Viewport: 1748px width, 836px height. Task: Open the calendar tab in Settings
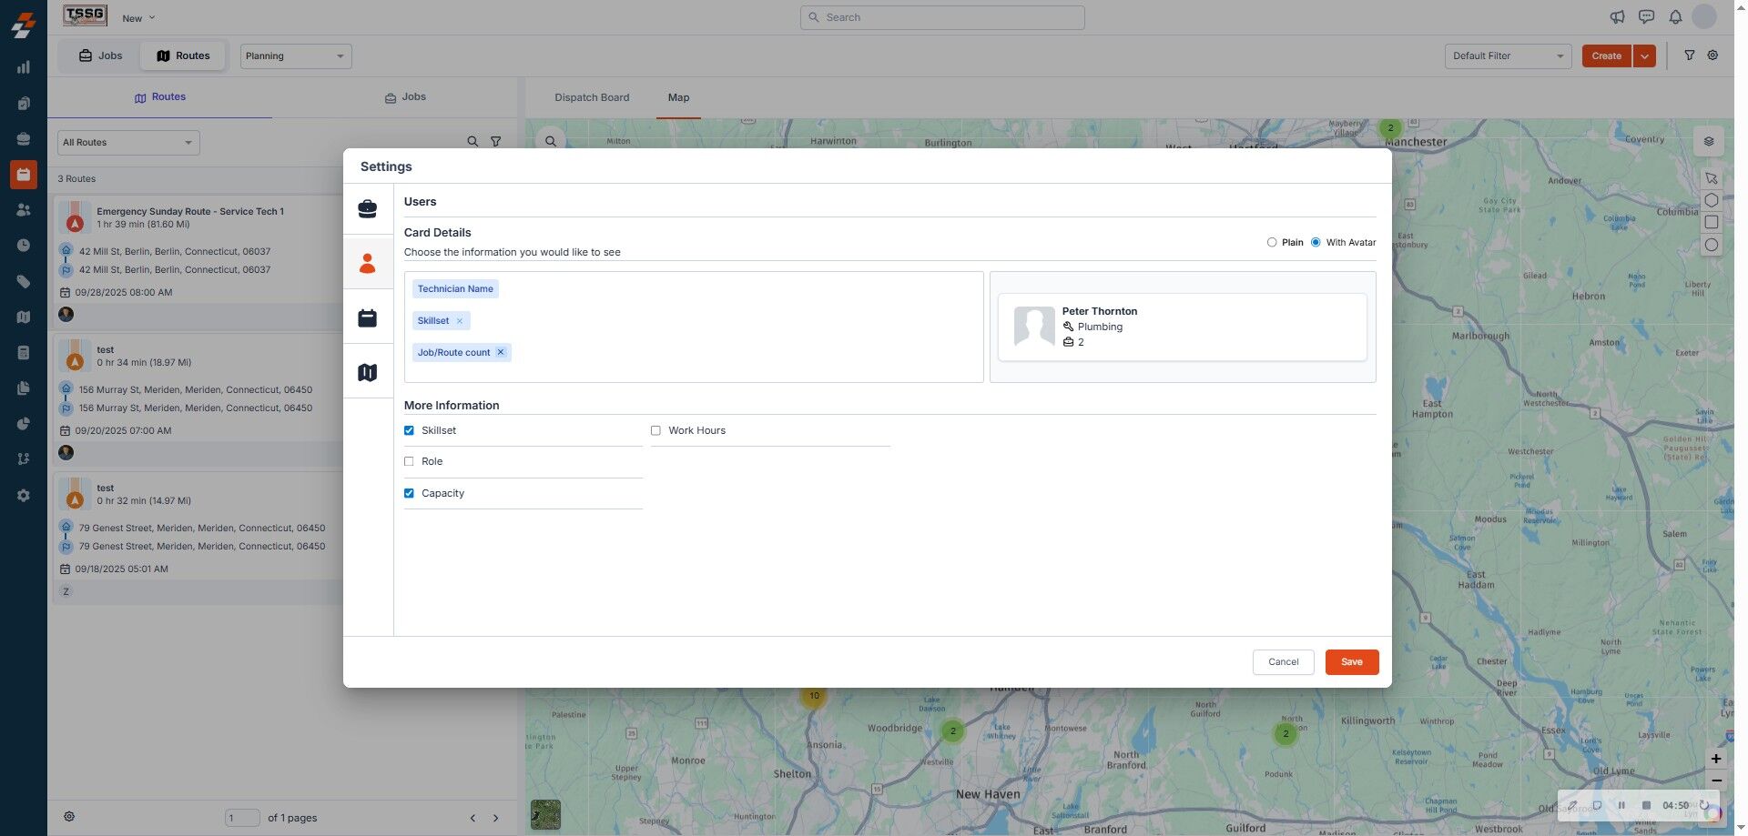(368, 318)
